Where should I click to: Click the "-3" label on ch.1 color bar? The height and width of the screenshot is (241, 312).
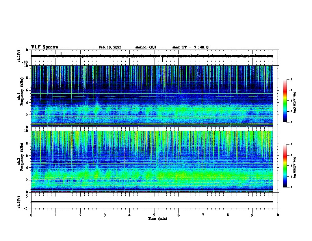291,79
